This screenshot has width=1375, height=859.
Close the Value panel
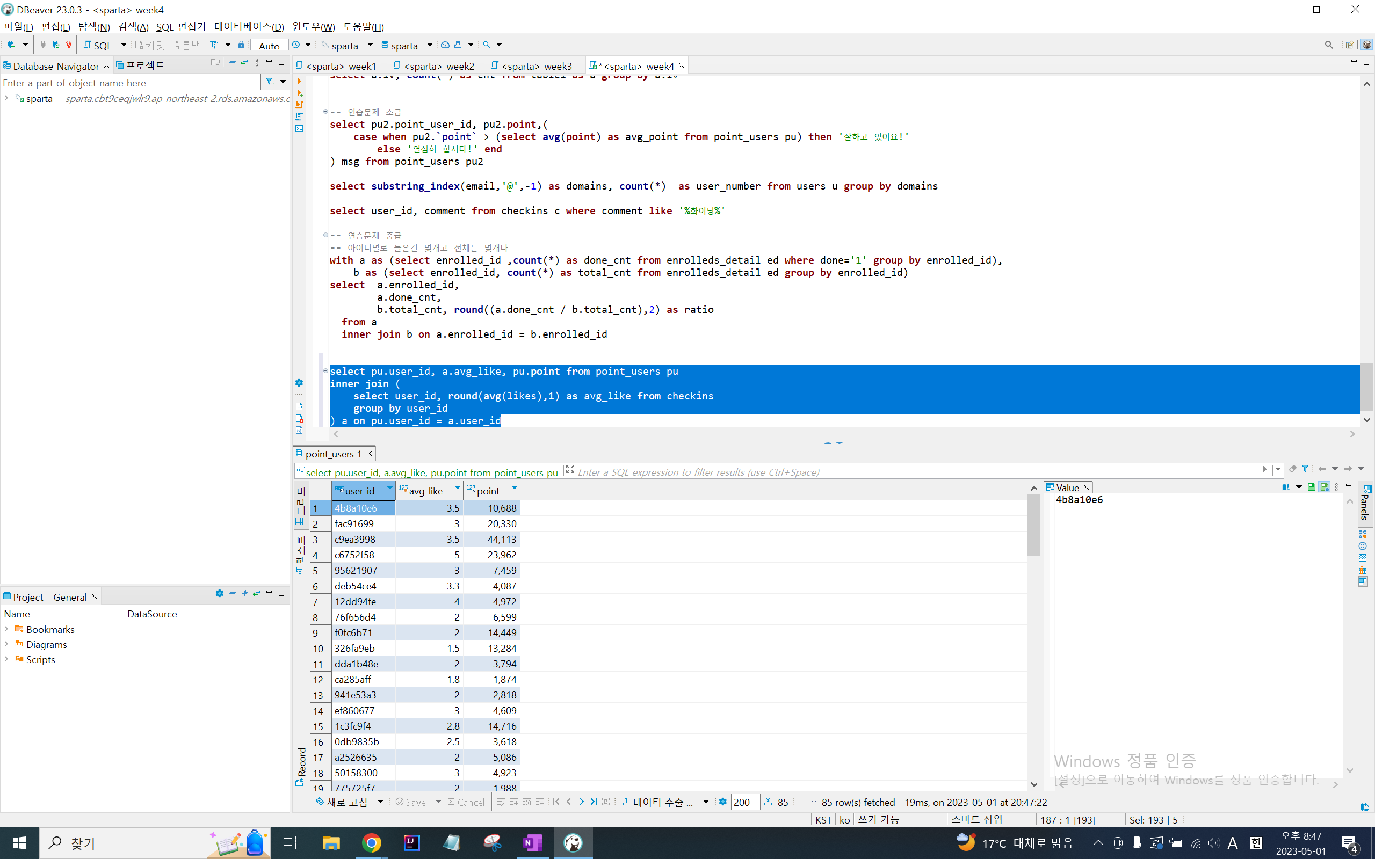(x=1087, y=487)
